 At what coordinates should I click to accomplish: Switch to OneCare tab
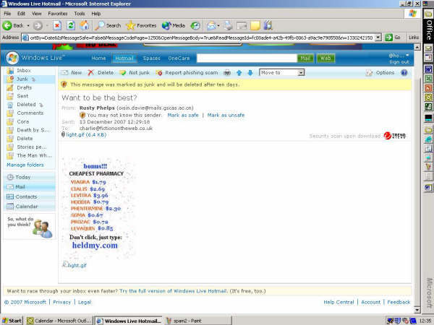tap(179, 58)
